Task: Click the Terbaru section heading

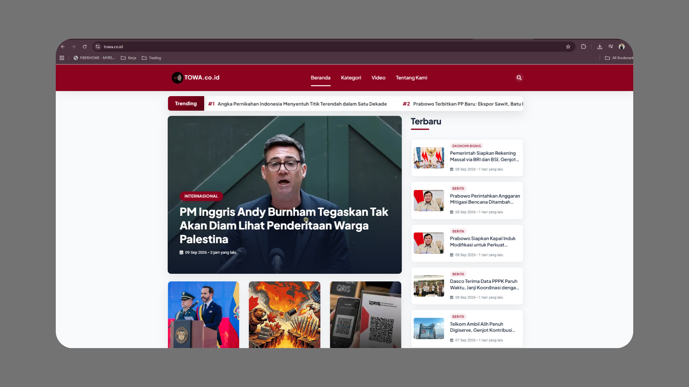Action: (x=426, y=122)
